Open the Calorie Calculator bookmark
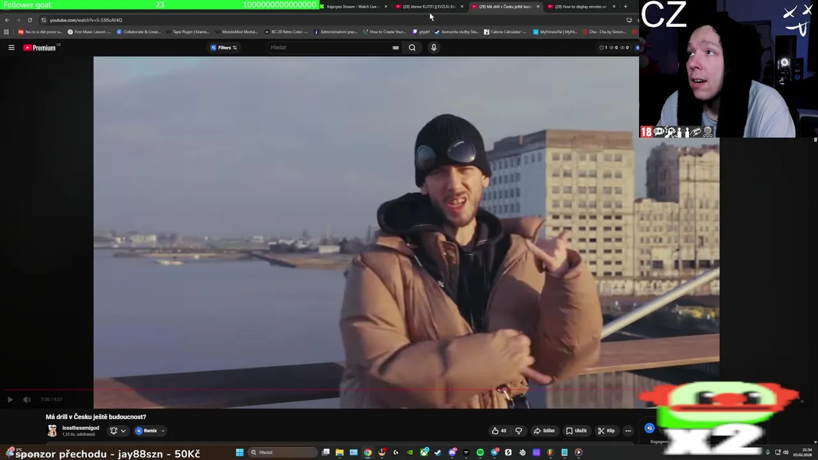This screenshot has width=818, height=460. coord(505,32)
